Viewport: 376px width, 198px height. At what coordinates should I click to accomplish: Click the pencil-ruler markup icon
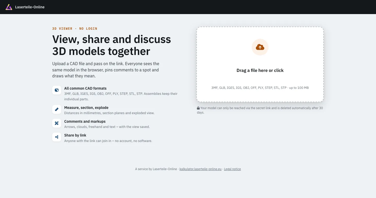click(x=57, y=123)
